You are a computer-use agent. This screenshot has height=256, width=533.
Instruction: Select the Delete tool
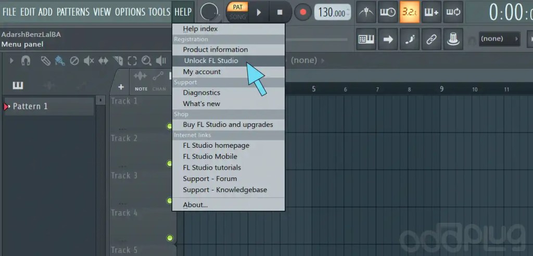(x=74, y=61)
